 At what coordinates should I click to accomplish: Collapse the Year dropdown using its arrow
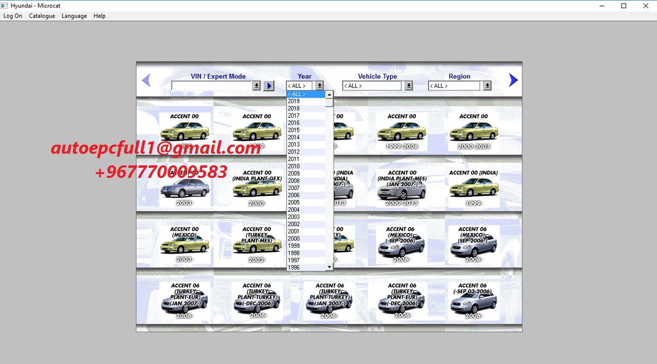pyautogui.click(x=319, y=86)
